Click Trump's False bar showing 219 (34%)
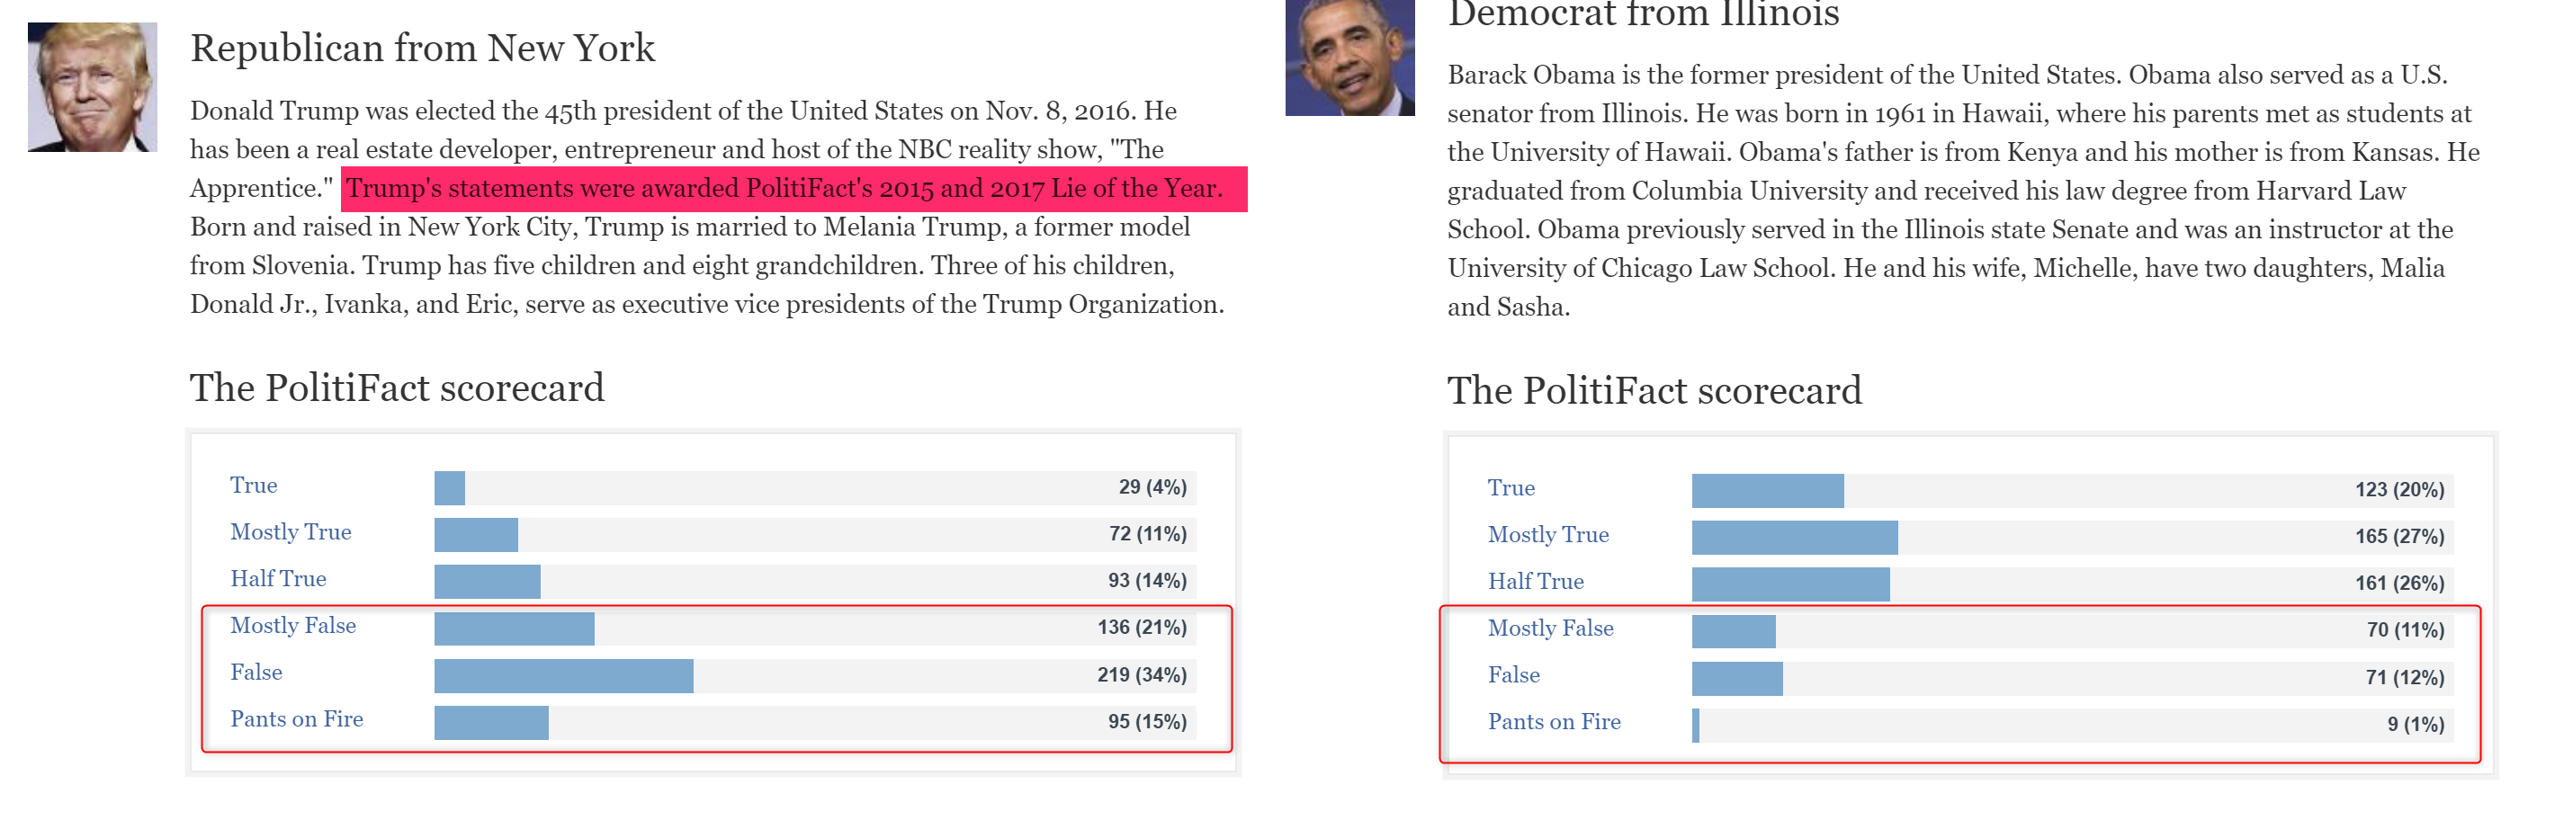 pyautogui.click(x=814, y=676)
